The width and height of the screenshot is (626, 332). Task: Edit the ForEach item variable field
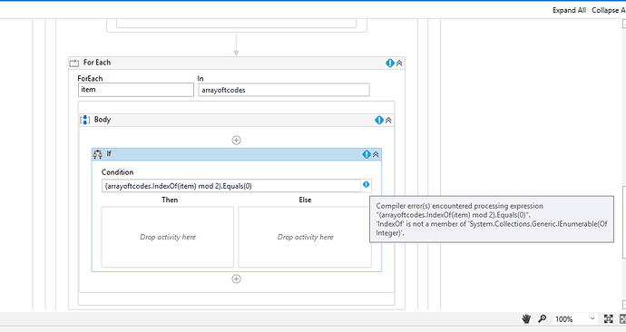[x=136, y=90]
